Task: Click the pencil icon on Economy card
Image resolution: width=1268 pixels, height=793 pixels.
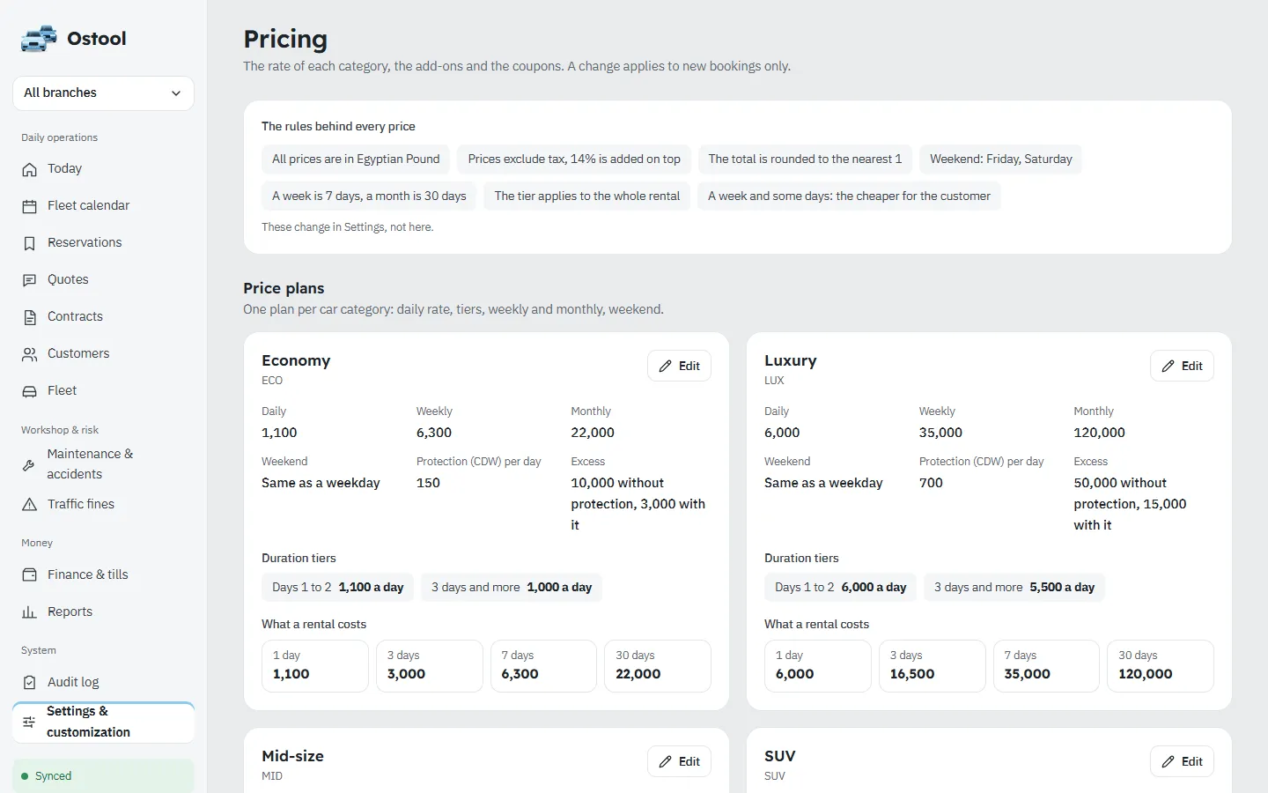Action: [666, 367]
